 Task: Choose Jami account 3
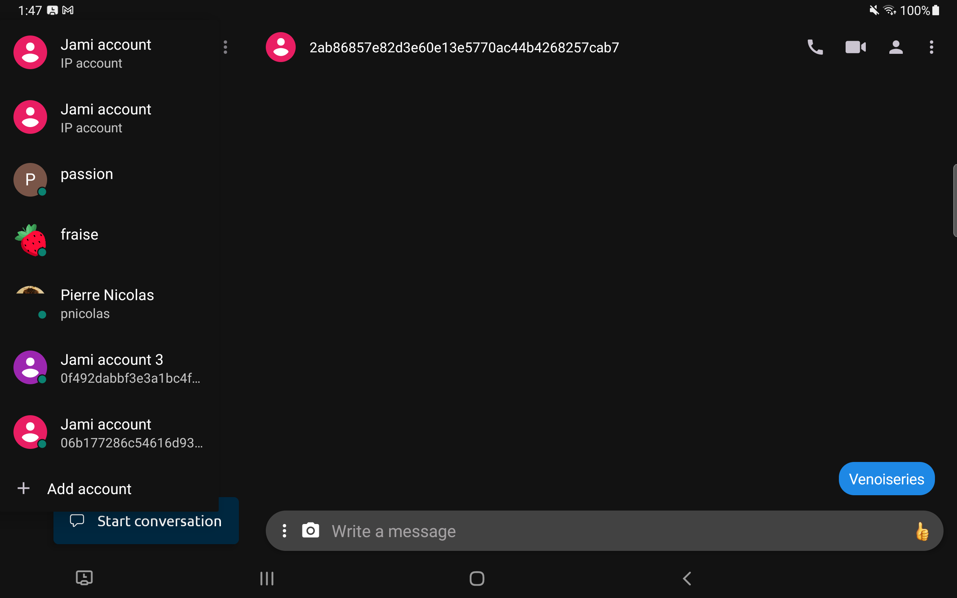(119, 368)
